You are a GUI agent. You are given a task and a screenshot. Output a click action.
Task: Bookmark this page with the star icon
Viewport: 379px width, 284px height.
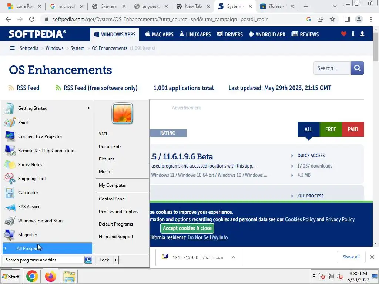[332, 19]
